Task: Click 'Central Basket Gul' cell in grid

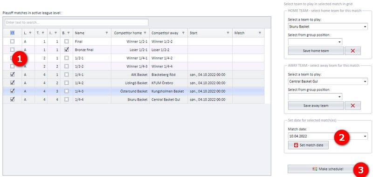Action: click(x=169, y=100)
